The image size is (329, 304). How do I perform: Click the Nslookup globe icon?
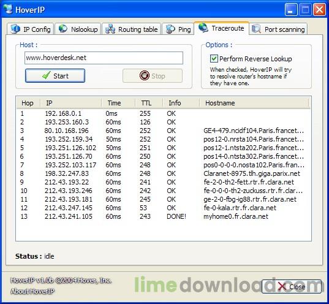(x=62, y=29)
